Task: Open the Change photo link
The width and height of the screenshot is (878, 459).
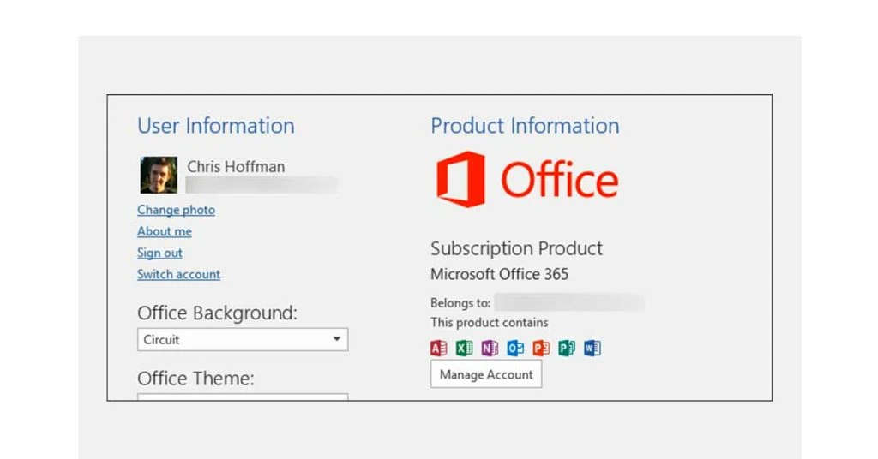Action: pyautogui.click(x=176, y=210)
